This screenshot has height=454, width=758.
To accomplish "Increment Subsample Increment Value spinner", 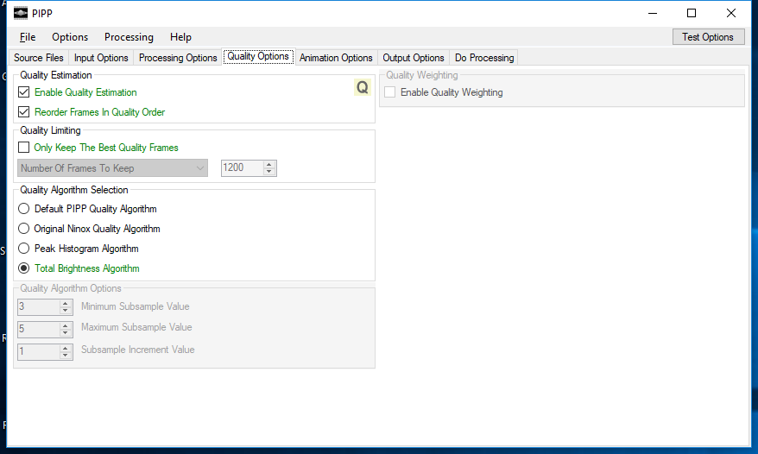I will tap(66, 348).
